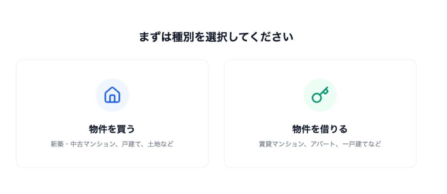Image resolution: width=447 pixels, height=194 pixels.
Task: Click the 賃貸マンション、アパート、一戸建てなど description
Action: [320, 144]
